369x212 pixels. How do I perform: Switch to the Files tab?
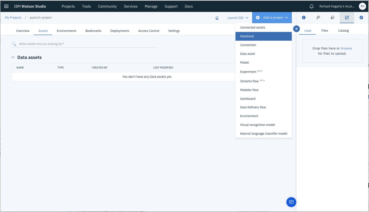pyautogui.click(x=325, y=30)
